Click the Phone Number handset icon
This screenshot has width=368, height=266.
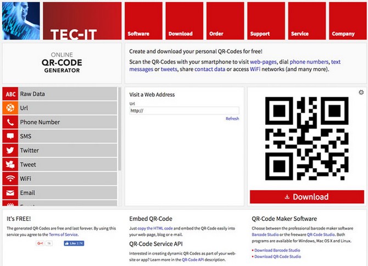click(10, 122)
